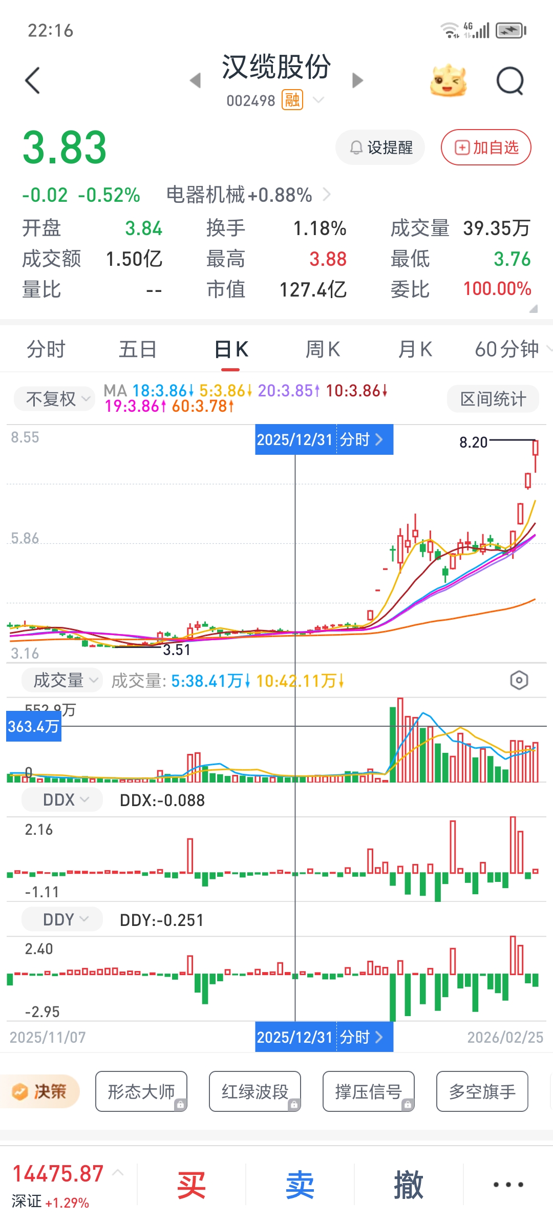Open search with magnifier icon
This screenshot has width=553, height=1223.
click(x=511, y=80)
